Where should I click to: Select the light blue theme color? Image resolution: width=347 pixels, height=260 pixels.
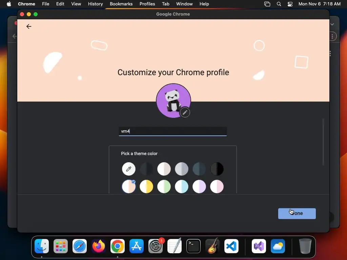pyautogui.click(x=182, y=187)
